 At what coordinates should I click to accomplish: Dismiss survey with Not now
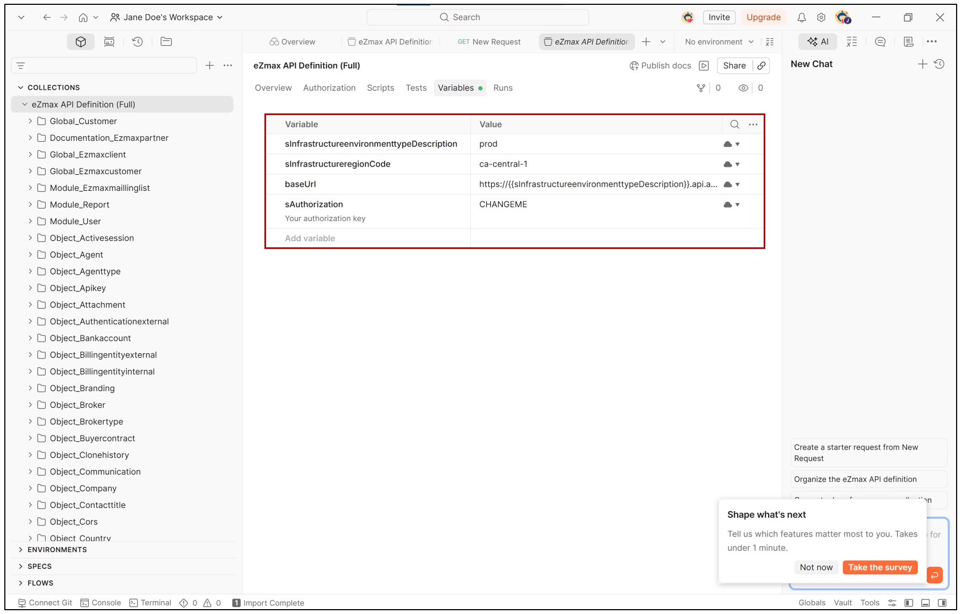pos(816,567)
